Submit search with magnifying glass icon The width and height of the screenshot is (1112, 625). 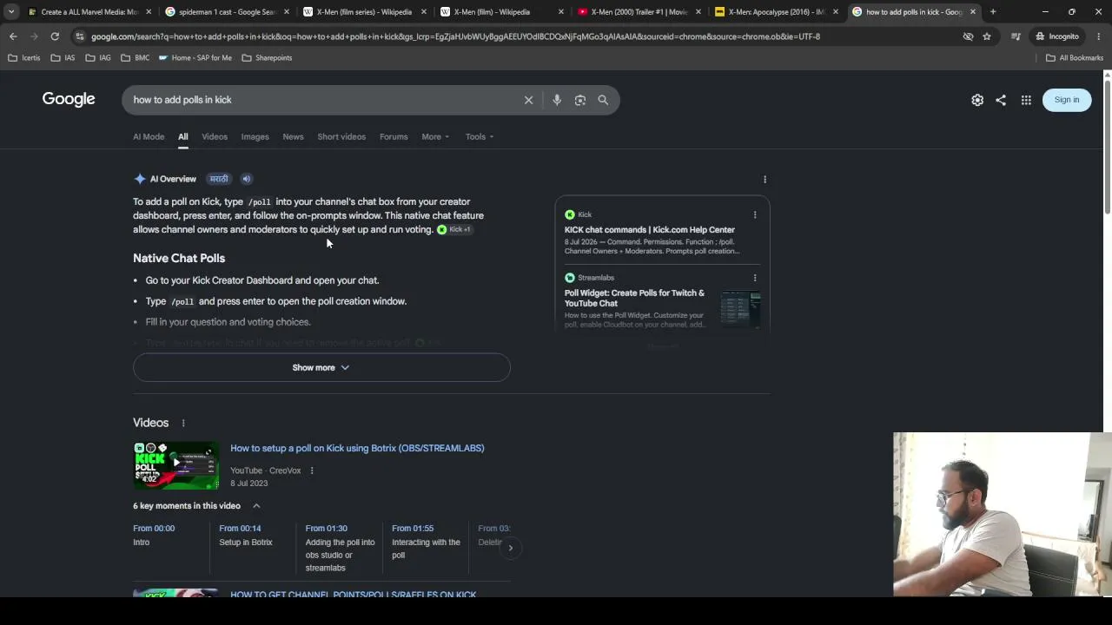(x=603, y=100)
